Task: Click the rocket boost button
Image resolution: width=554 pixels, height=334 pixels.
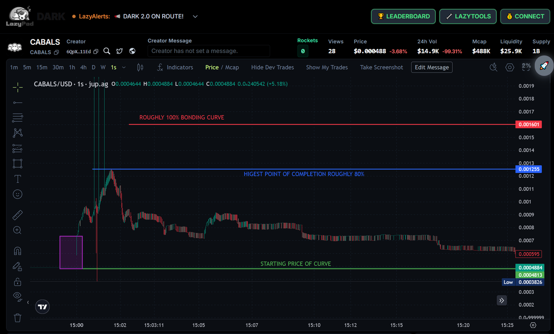Action: click(x=544, y=67)
